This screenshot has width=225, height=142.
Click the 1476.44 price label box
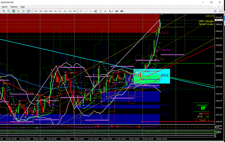click(165, 75)
